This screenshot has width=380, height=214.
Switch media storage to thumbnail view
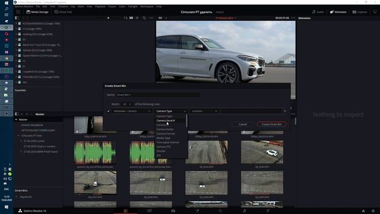click(131, 18)
